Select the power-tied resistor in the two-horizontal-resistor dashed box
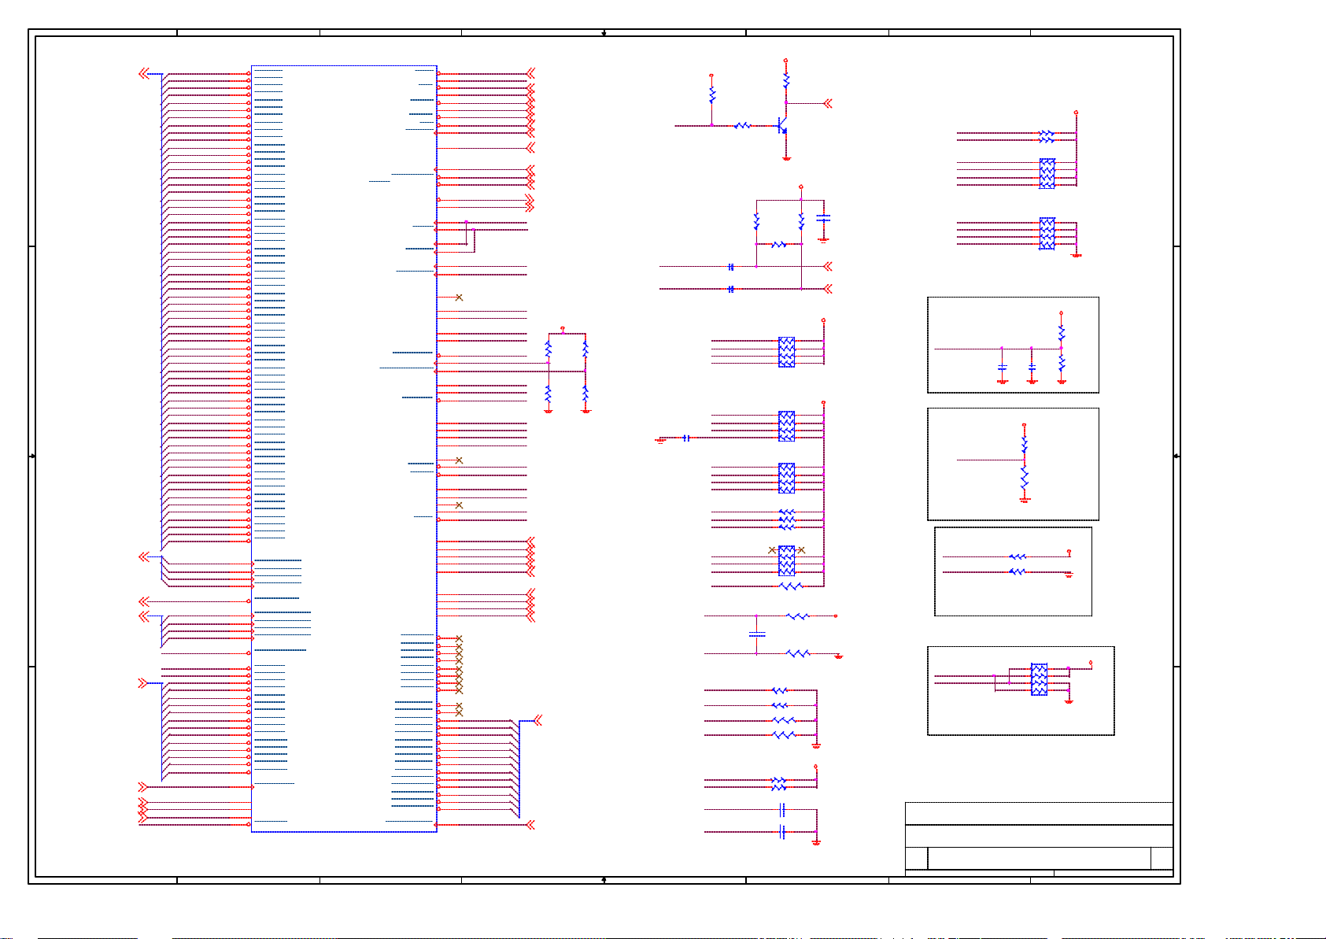1326x939 pixels. (1018, 556)
